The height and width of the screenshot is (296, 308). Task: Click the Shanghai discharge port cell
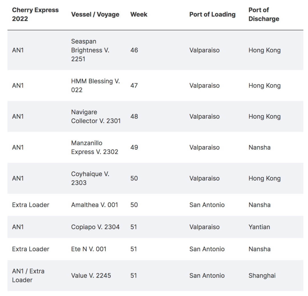pyautogui.click(x=262, y=275)
